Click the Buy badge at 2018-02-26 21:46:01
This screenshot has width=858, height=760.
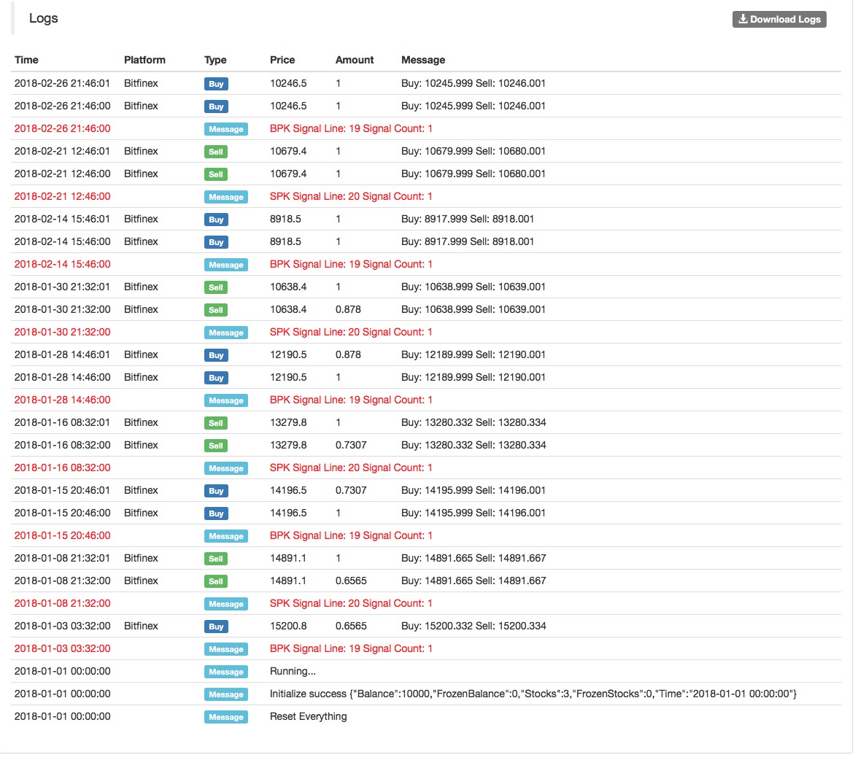point(216,84)
